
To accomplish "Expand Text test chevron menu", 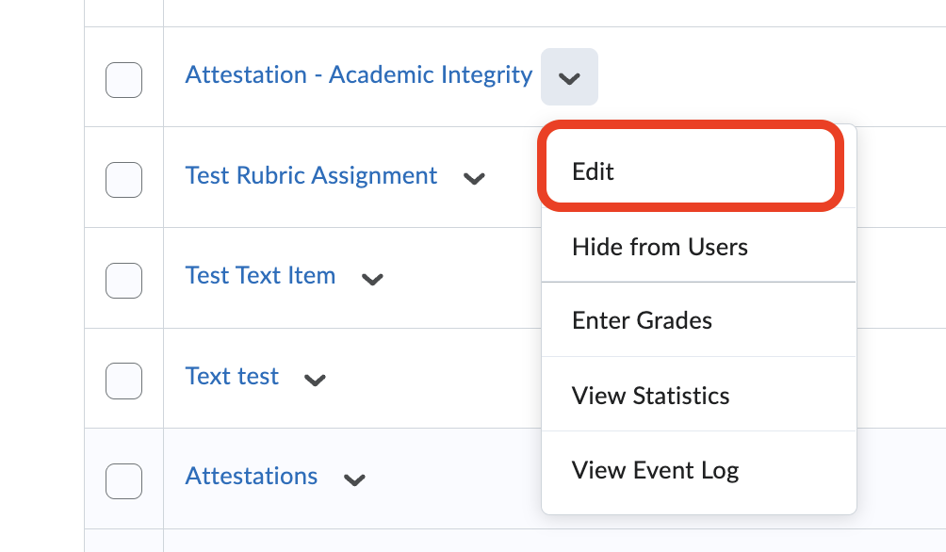I will (315, 379).
